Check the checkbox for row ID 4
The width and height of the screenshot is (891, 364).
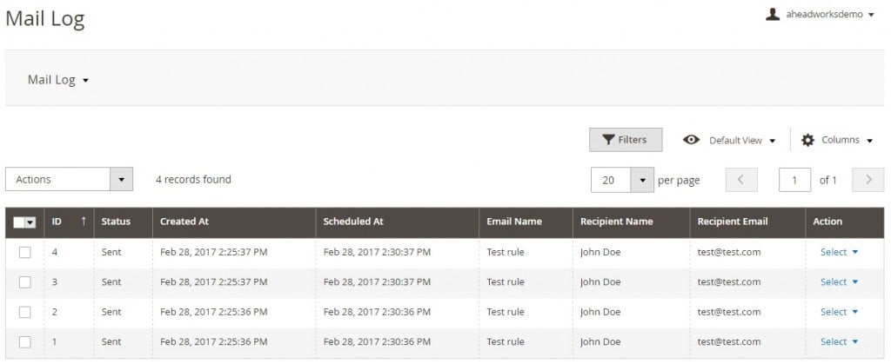pos(25,252)
